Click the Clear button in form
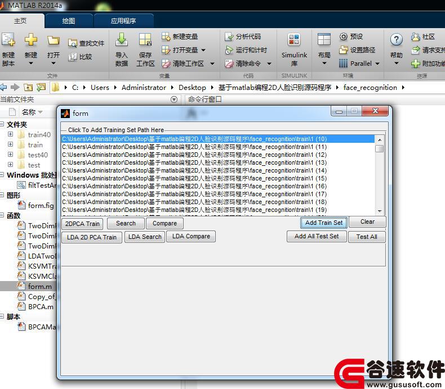Image resolution: width=445 pixels, height=389 pixels. click(x=367, y=221)
